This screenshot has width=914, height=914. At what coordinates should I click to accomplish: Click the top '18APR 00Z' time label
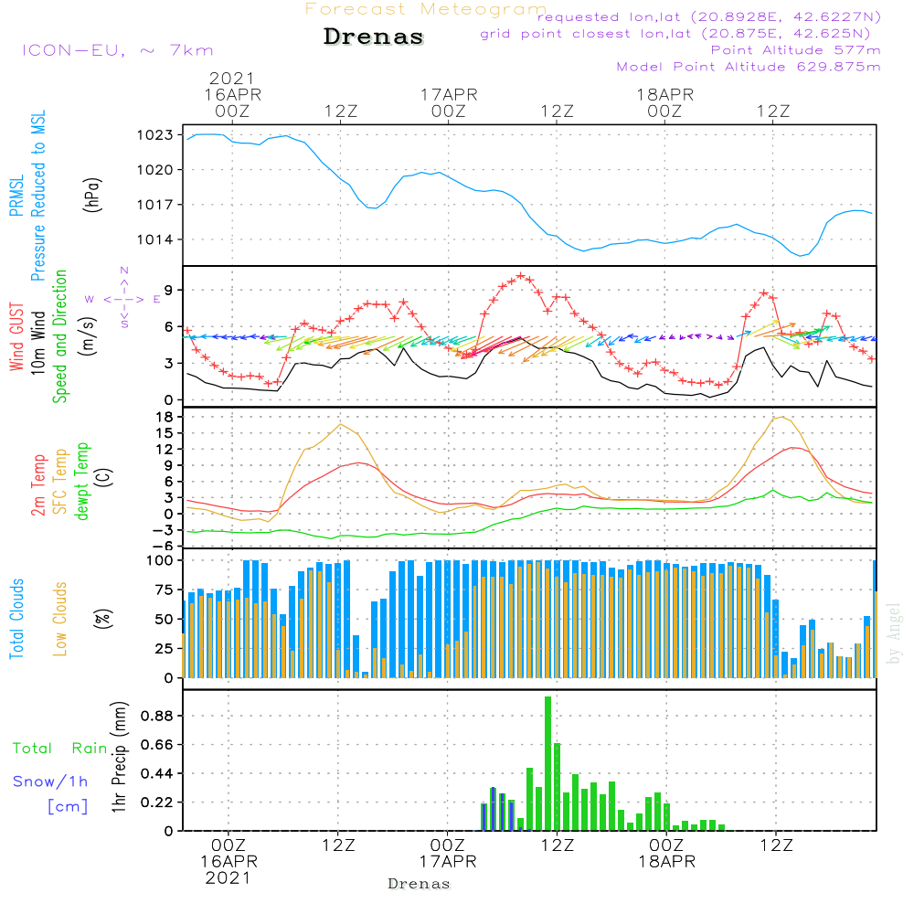point(665,102)
